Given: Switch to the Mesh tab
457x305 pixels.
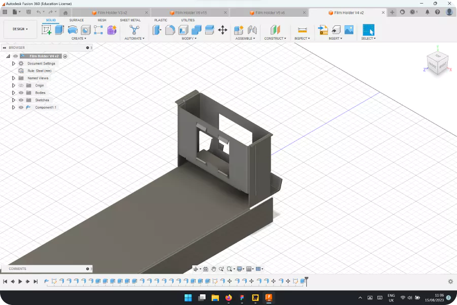Looking at the screenshot, I should pos(102,20).
